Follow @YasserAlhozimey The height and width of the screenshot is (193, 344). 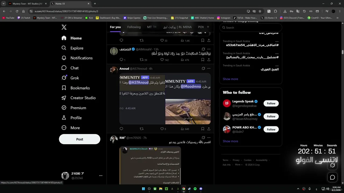pos(271,116)
